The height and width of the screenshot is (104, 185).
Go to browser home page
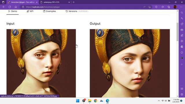pos(16,7)
